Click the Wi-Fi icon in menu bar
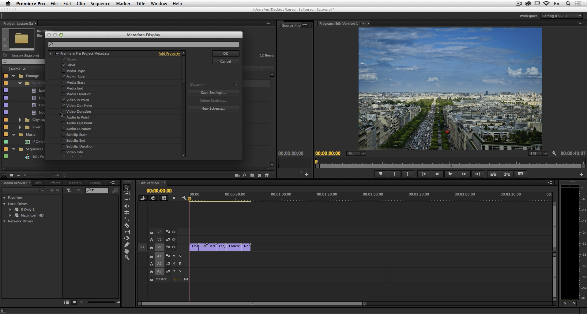Screen dimensions: 587x314 [x=546, y=4]
